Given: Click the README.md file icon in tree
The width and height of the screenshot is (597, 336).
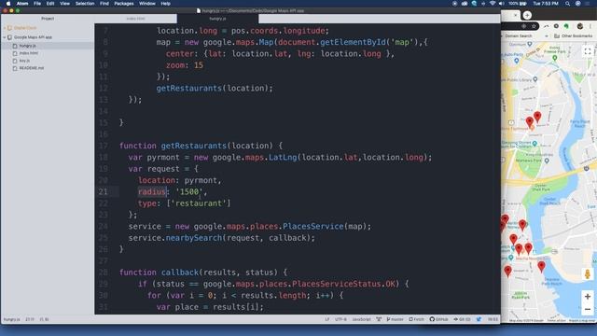Looking at the screenshot, I should click(15, 68).
